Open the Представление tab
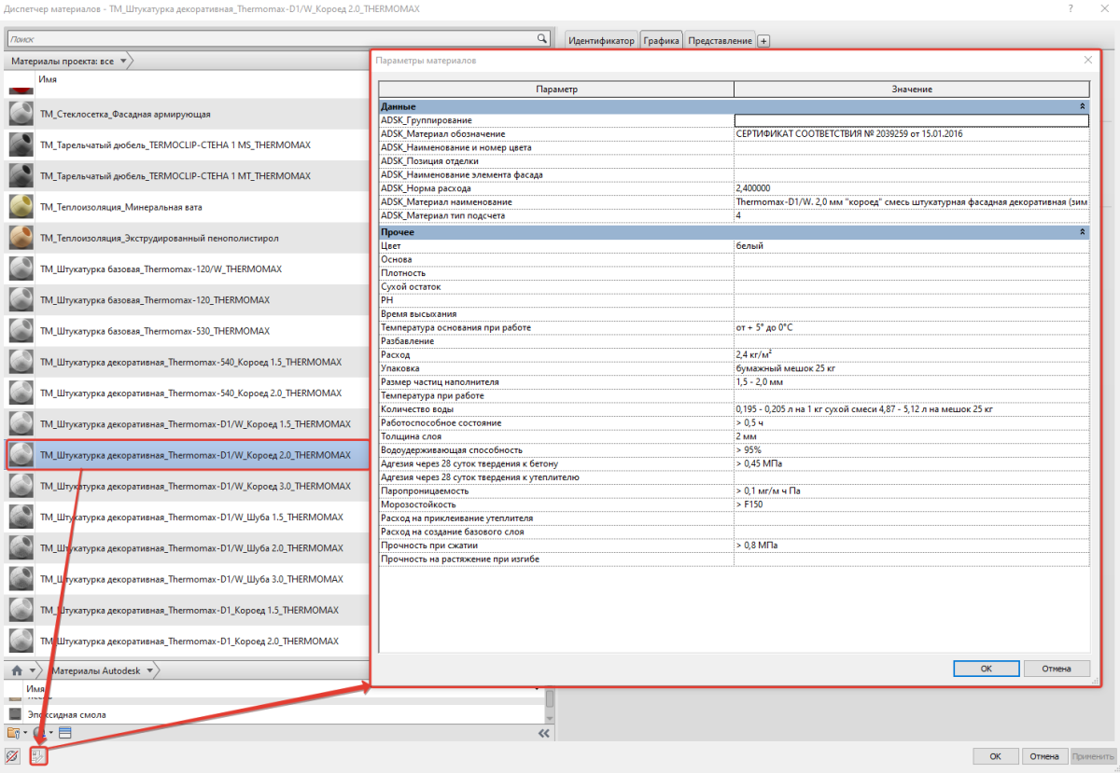Image resolution: width=1120 pixels, height=773 pixels. (720, 41)
